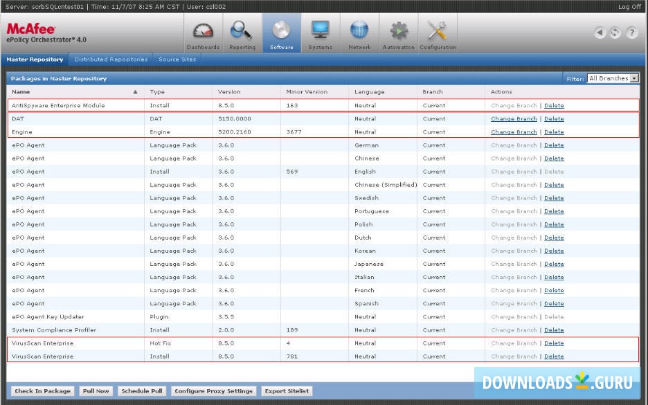
Task: Delete the AntiSpyware Enterprise Module package
Action: [554, 105]
